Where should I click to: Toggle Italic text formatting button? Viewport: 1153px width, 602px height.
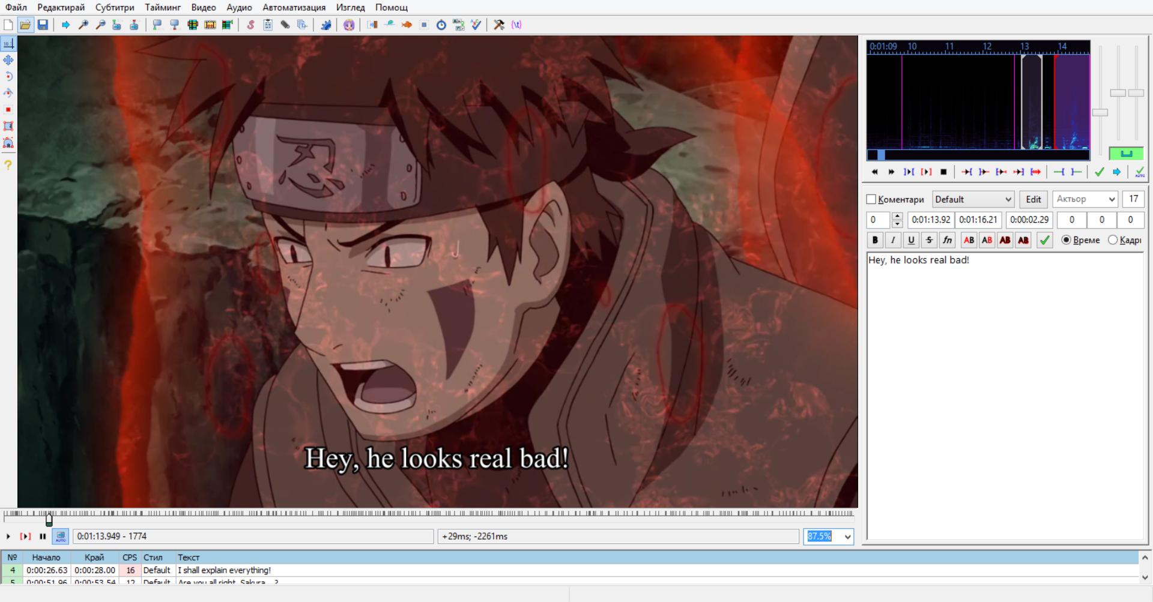[x=893, y=240]
